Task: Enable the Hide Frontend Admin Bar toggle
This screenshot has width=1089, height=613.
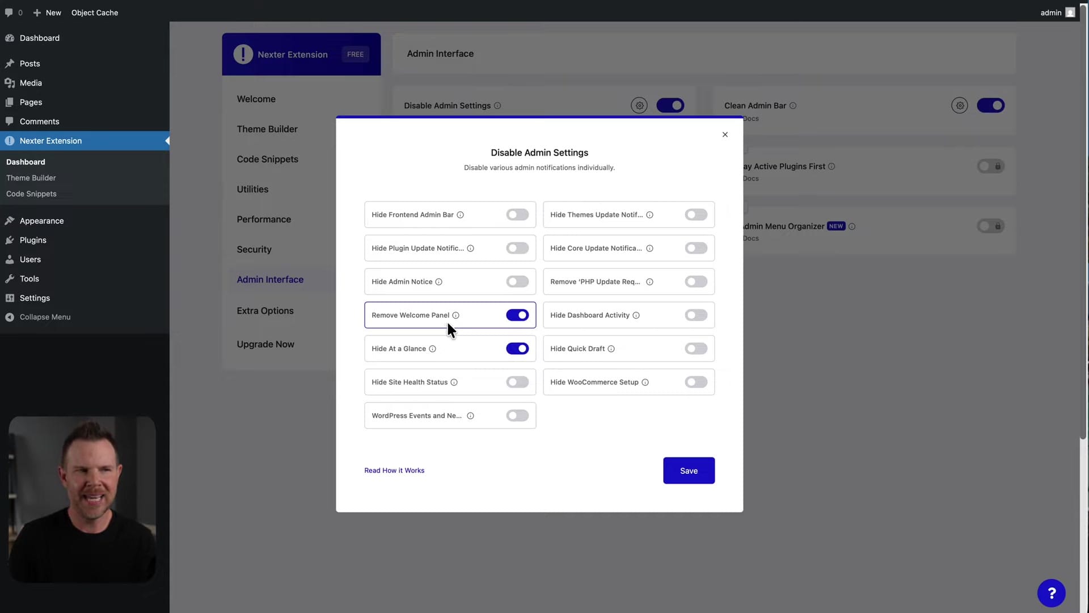Action: click(517, 215)
